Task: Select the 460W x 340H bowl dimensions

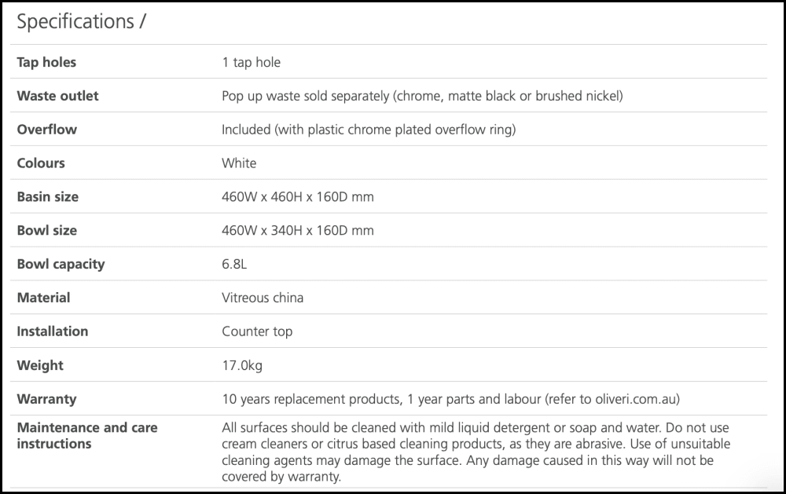Action: click(x=297, y=231)
